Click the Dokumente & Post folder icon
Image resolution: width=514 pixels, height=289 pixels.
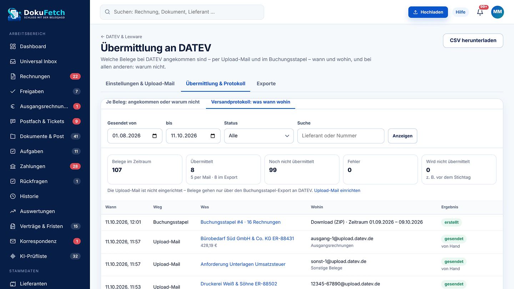pyautogui.click(x=13, y=136)
